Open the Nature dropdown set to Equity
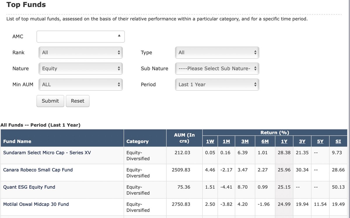350x218 pixels. pyautogui.click(x=80, y=69)
